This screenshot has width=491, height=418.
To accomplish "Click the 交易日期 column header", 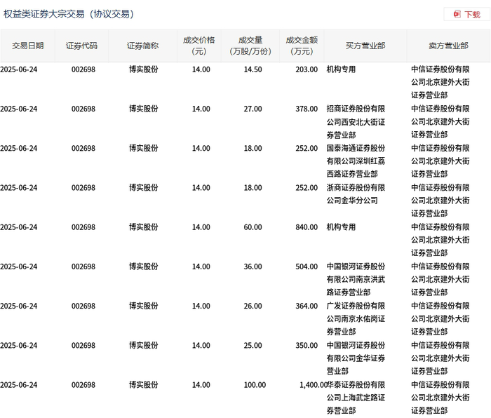I will [x=28, y=46].
